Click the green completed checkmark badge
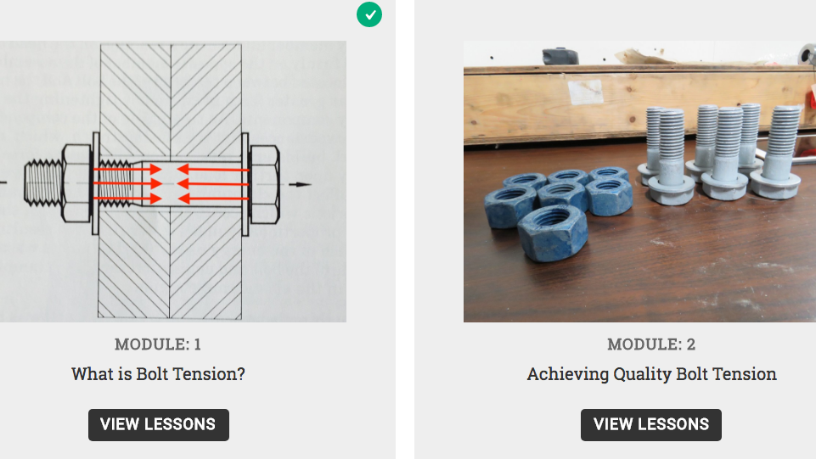816x459 pixels. (369, 14)
